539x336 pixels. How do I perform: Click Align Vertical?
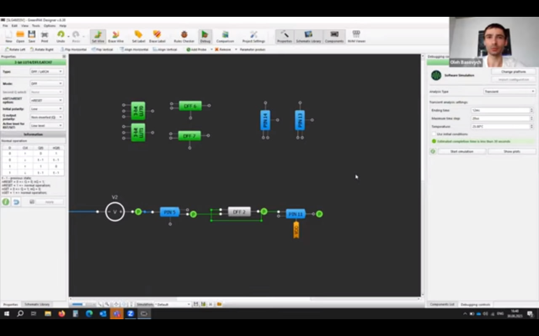[x=165, y=50]
